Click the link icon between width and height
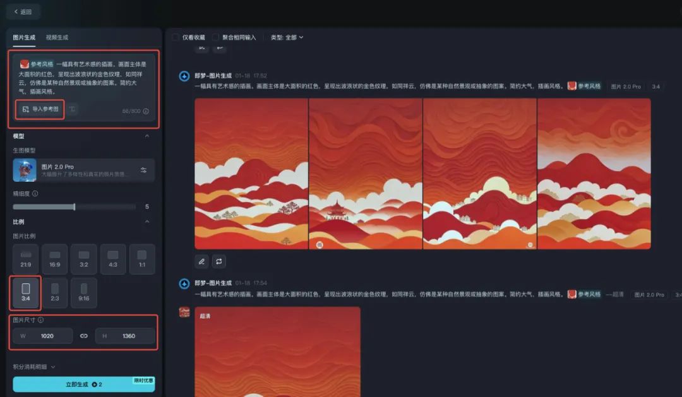This screenshot has height=397, width=682. [84, 336]
